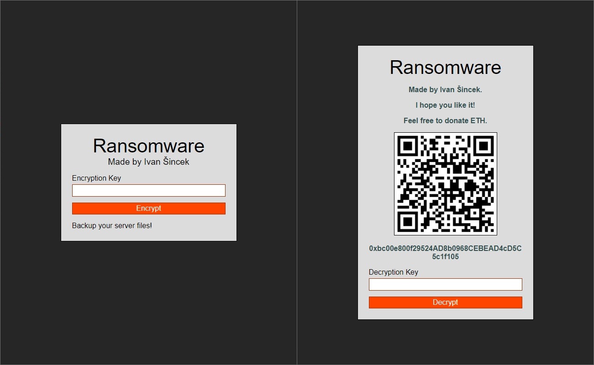Click the orange Encrypt button
The image size is (594, 365).
[x=149, y=209]
